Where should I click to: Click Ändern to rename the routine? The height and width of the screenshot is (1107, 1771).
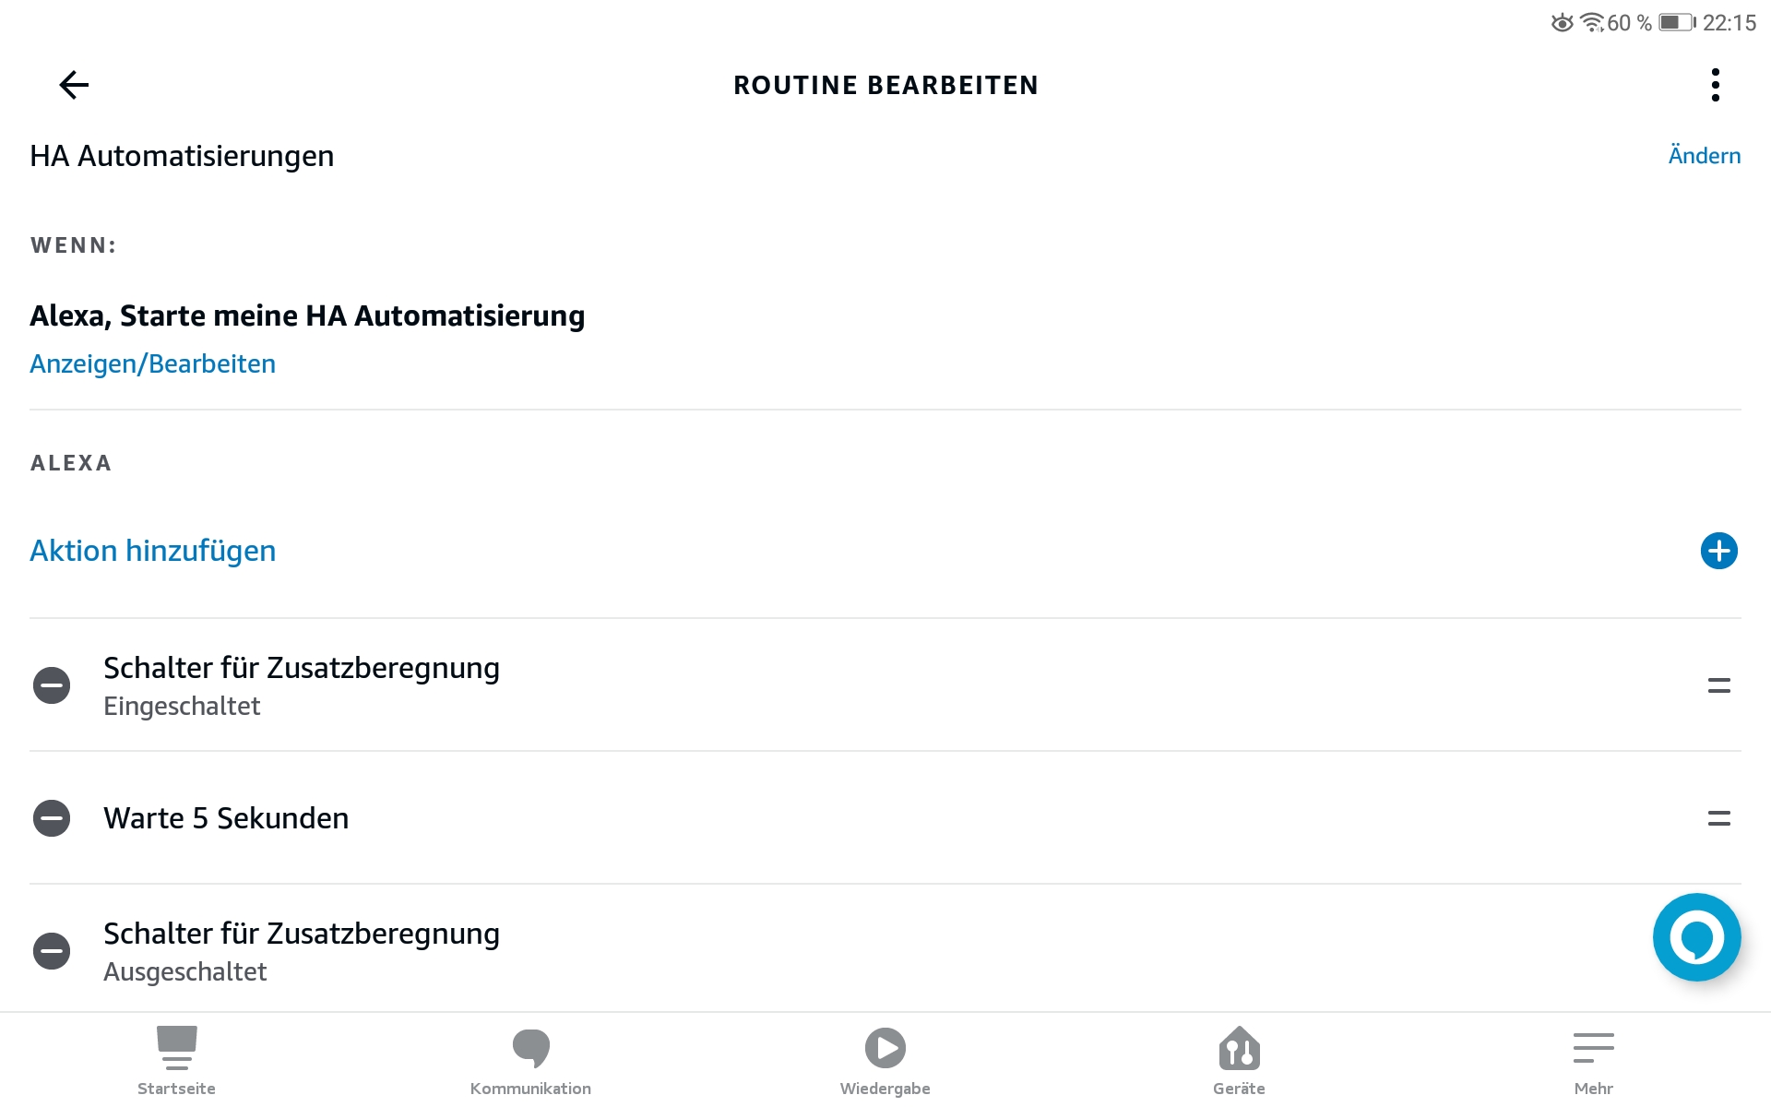[1704, 156]
